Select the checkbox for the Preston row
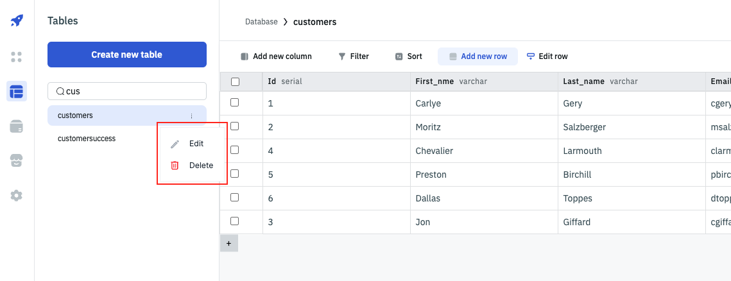 tap(235, 174)
